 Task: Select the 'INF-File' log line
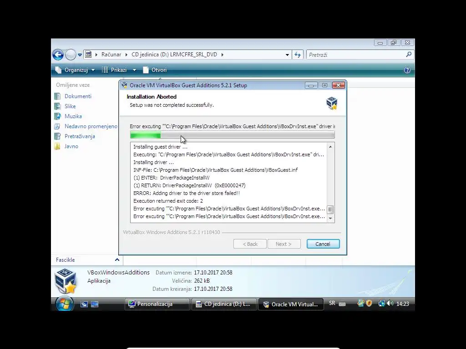point(215,170)
